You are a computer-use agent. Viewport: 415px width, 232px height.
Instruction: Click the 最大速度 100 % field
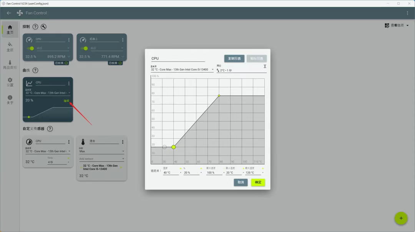(x=214, y=172)
